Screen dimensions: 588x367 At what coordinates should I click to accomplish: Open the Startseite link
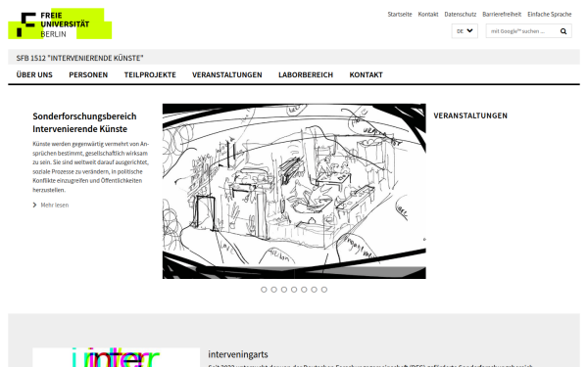coord(400,15)
